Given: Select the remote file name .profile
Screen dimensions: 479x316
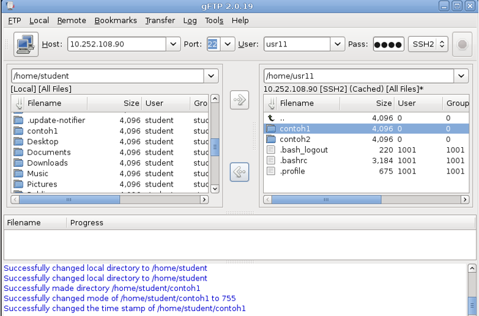Looking at the screenshot, I should (x=292, y=171).
